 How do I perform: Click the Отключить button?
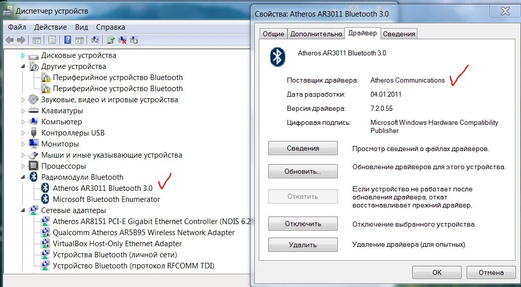tap(303, 224)
